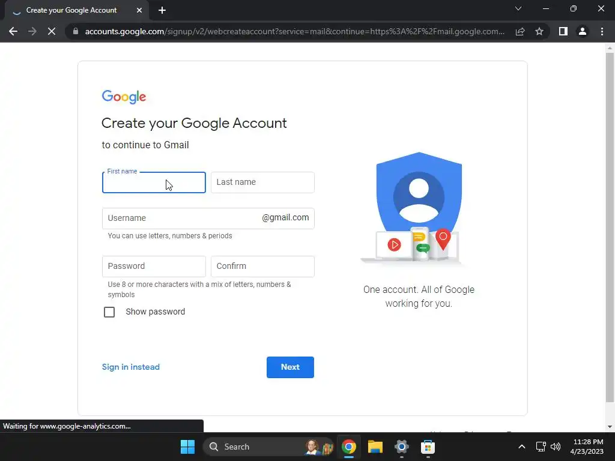The width and height of the screenshot is (615, 461).
Task: Click the 'Create your Google Account' heading
Action: (194, 123)
